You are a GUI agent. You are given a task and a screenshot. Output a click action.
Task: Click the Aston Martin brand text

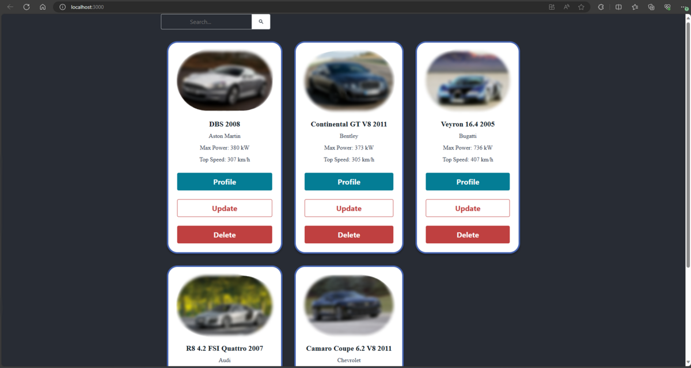click(225, 136)
